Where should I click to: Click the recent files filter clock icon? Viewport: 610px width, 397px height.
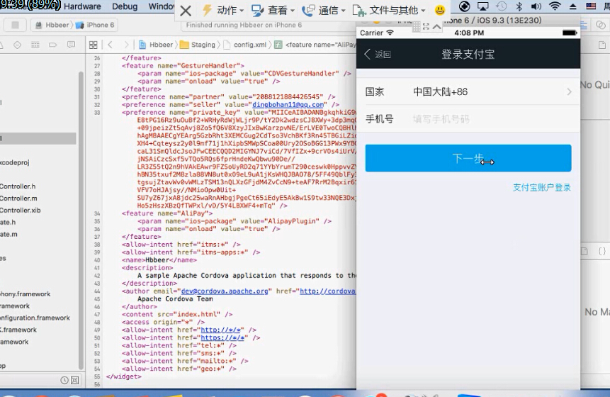(64, 380)
